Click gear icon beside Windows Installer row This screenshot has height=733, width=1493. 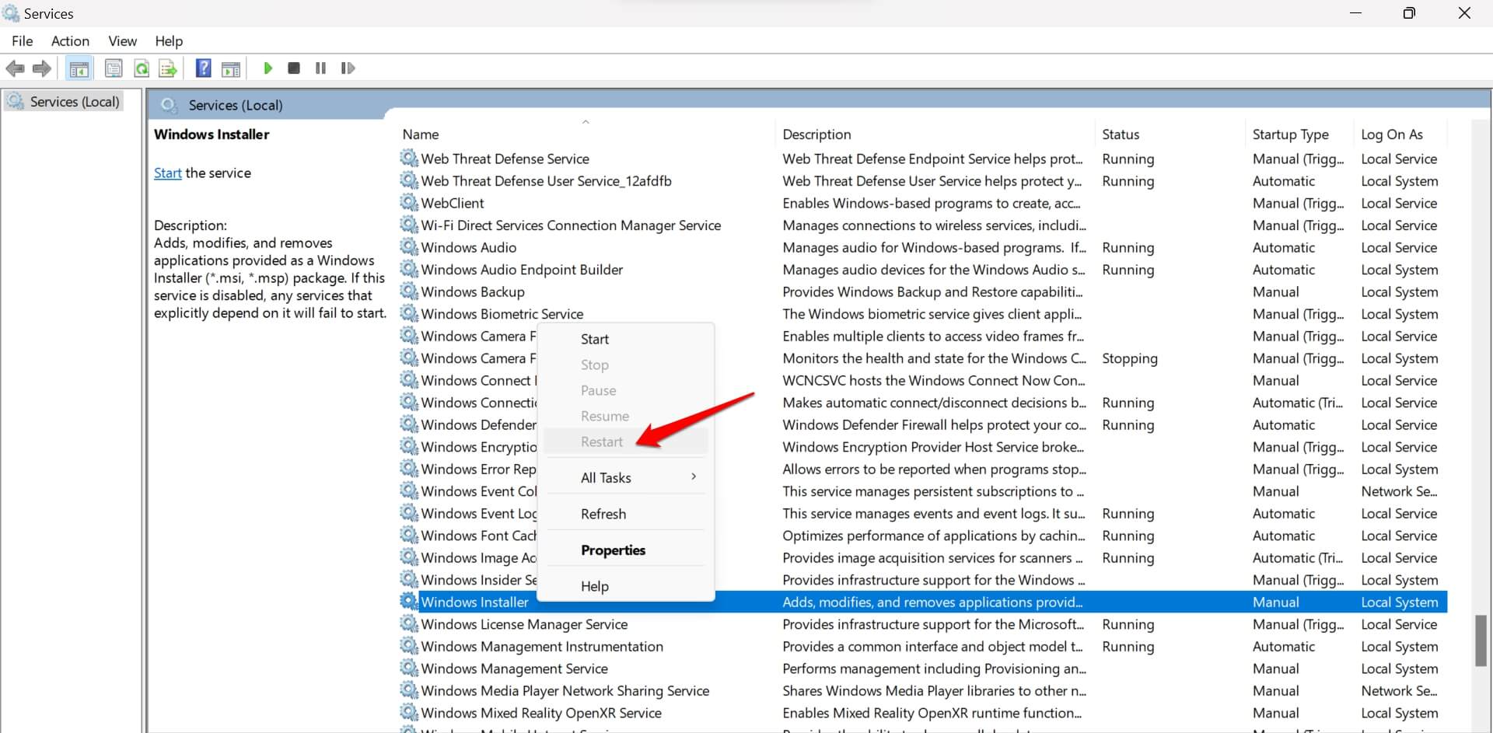[409, 602]
